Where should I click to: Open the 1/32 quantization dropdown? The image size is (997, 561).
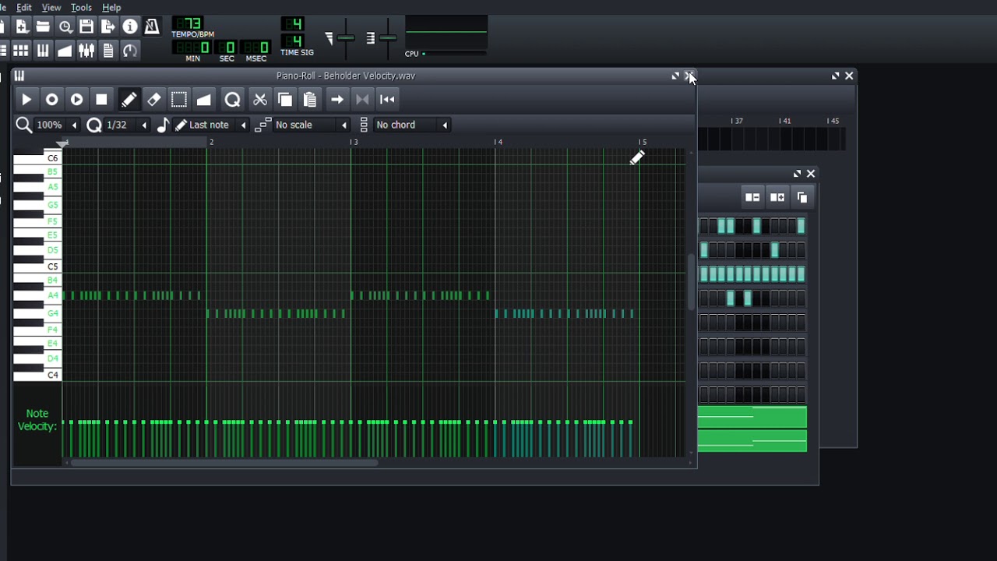125,125
